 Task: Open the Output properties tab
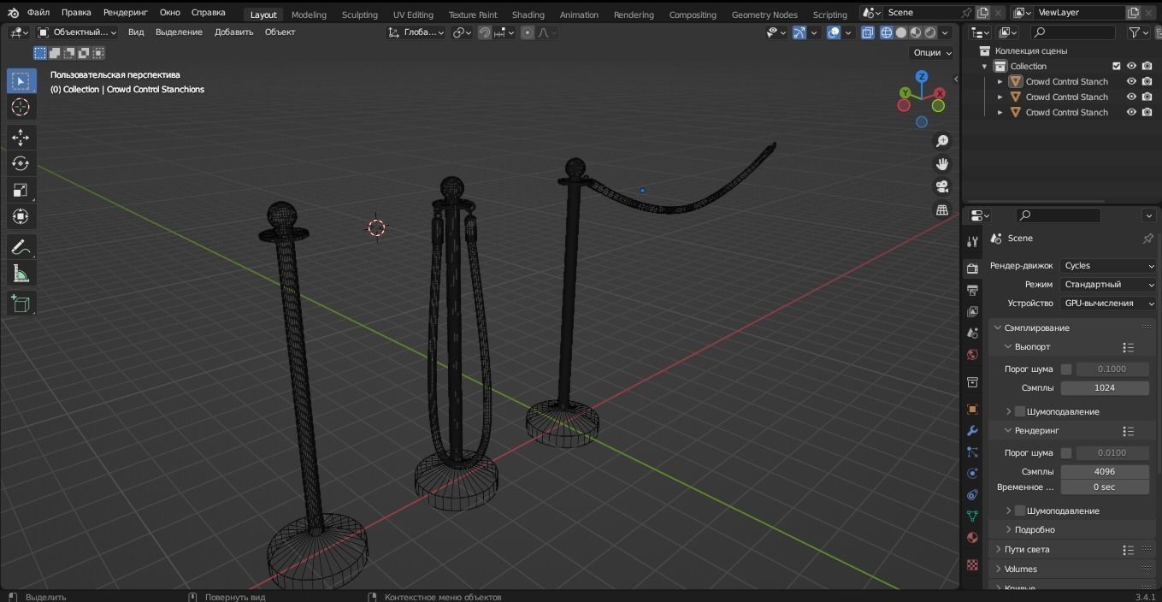pyautogui.click(x=972, y=291)
